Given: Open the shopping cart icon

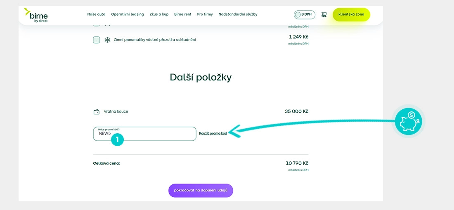Looking at the screenshot, I should click(x=324, y=14).
